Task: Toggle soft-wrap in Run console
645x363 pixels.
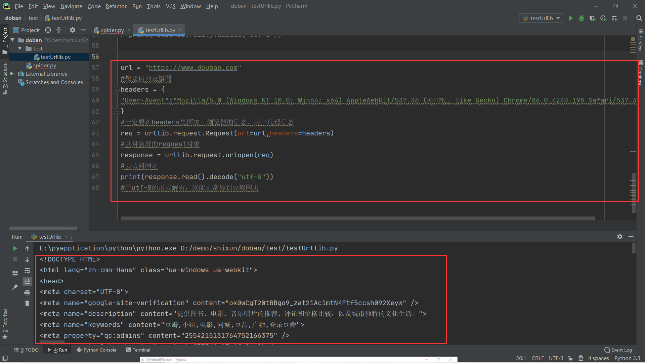Action: (x=27, y=271)
